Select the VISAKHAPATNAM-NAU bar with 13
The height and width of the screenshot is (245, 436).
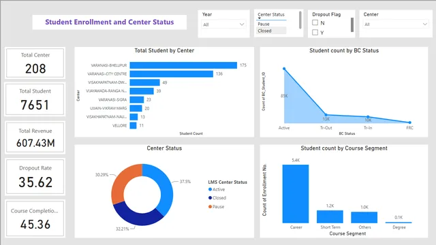tap(134, 117)
